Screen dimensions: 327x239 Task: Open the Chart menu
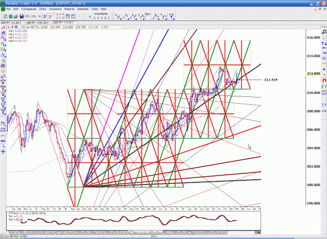point(42,9)
